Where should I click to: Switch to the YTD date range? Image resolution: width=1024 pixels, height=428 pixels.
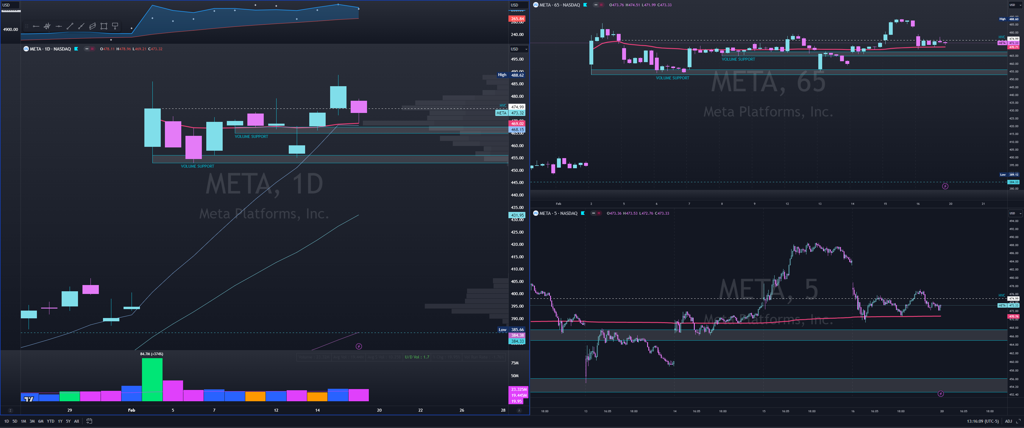click(x=51, y=421)
